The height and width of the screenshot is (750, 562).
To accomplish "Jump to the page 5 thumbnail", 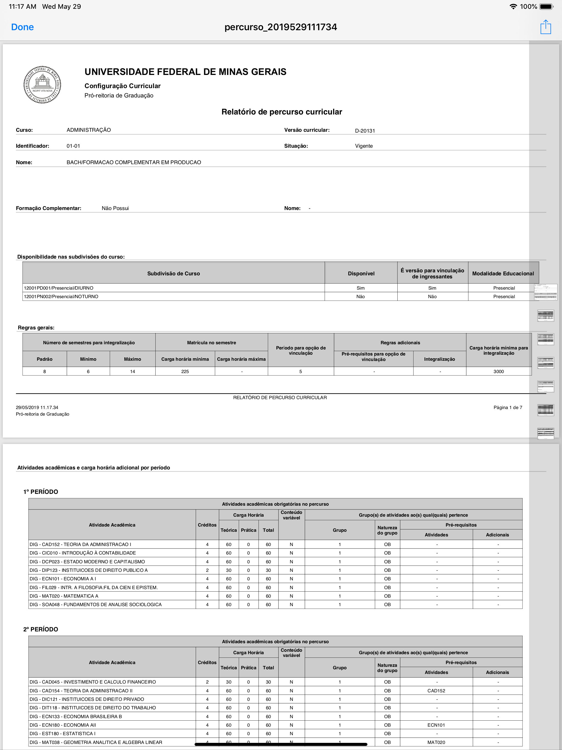I will 545,386.
